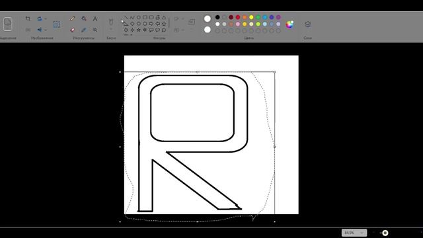Choose the Triangle shape

point(164,17)
